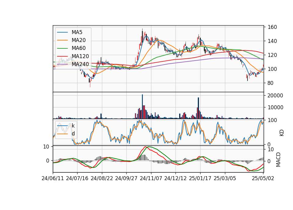This screenshot has height=210, width=293.
Task: Click the 'd' legend label in KD panel
Action: pyautogui.click(x=73, y=134)
